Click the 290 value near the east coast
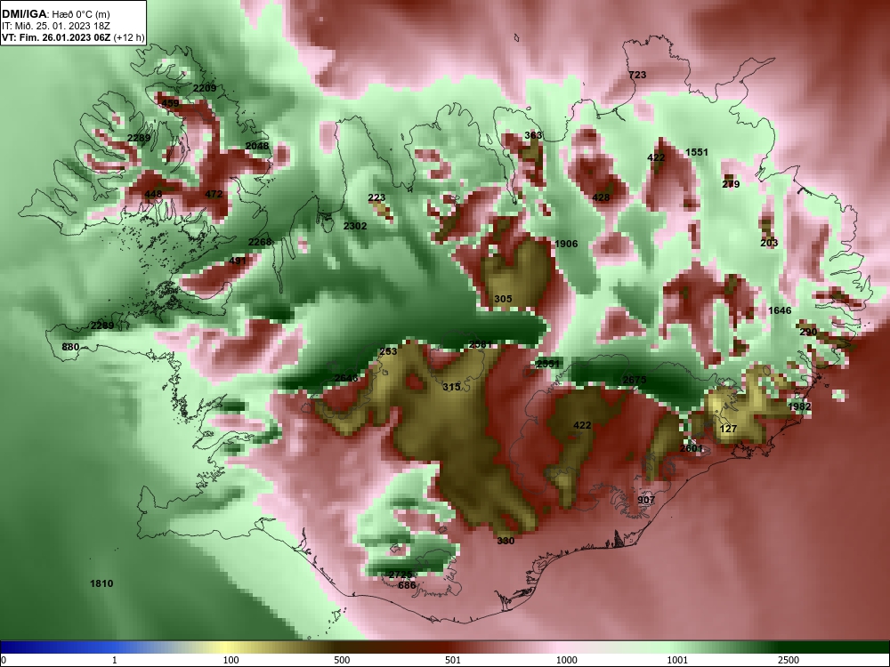890x667 pixels. (808, 332)
